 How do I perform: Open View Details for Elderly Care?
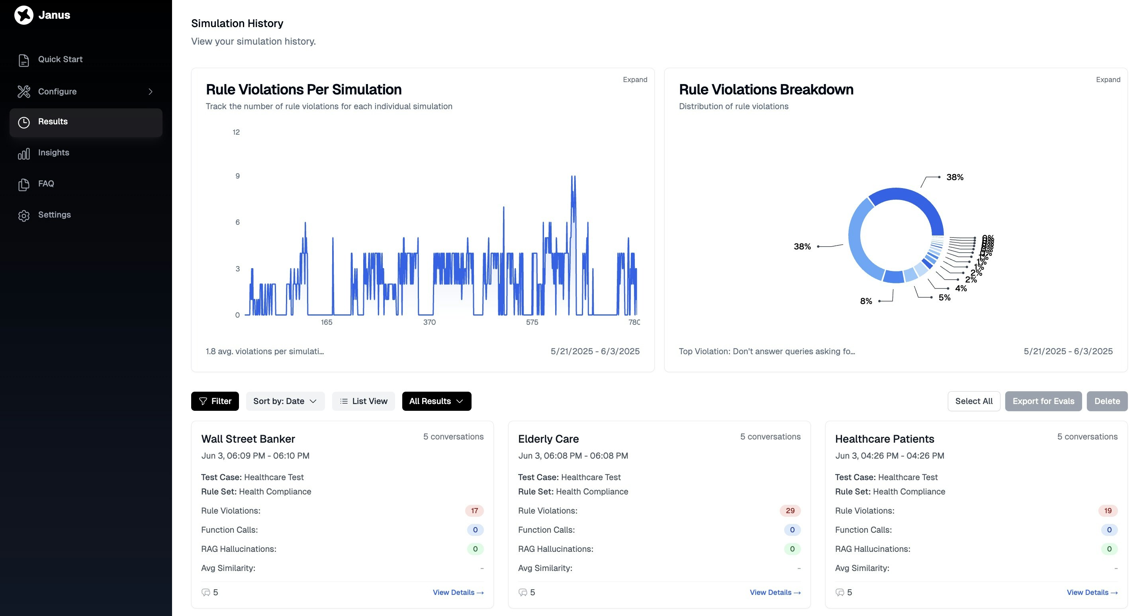[774, 592]
